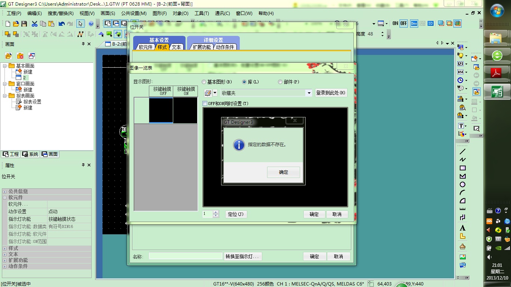
Task: Select the Line drawing tool
Action: (x=463, y=152)
